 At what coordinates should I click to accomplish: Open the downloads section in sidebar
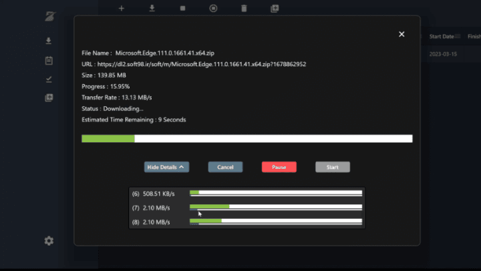[49, 41]
